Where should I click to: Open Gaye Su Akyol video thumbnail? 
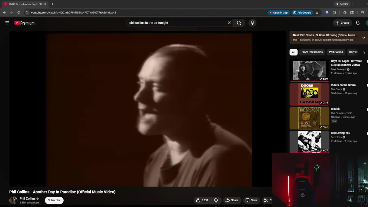point(309,70)
